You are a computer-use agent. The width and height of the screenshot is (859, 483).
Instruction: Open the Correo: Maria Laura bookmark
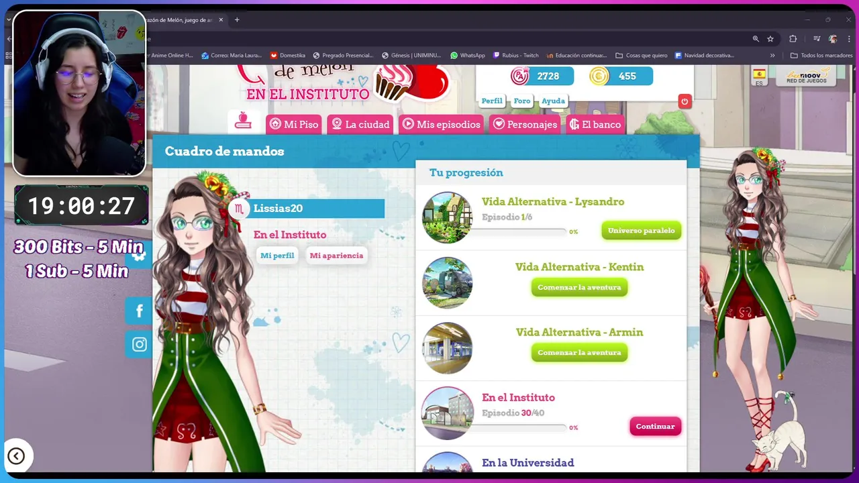tap(232, 56)
